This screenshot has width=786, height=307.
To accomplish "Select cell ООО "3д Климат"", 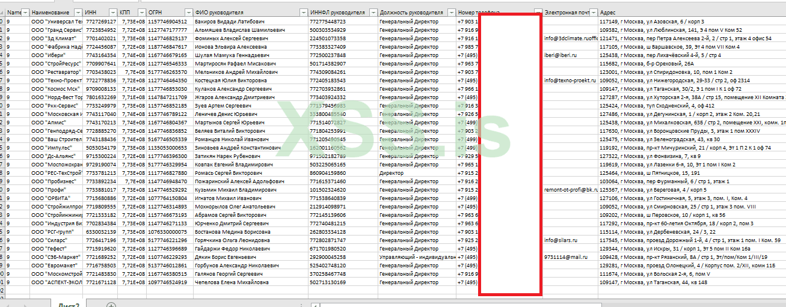I will (57, 38).
